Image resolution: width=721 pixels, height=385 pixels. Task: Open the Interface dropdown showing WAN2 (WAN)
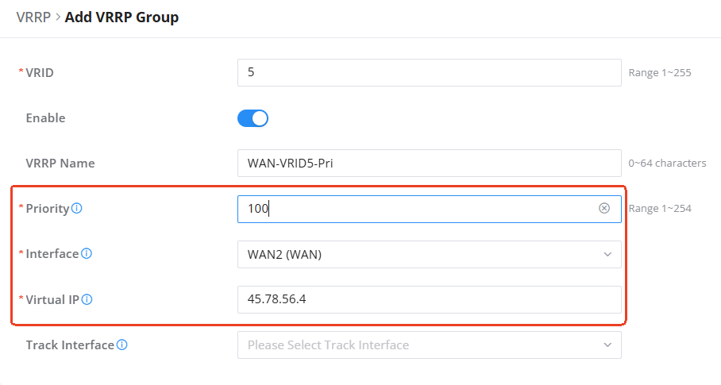(x=430, y=254)
